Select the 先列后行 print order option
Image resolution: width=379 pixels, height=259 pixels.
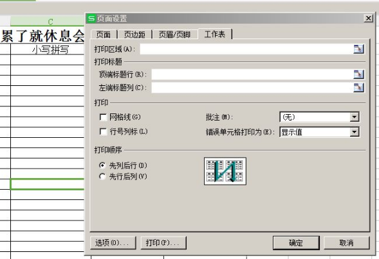pyautogui.click(x=102, y=165)
